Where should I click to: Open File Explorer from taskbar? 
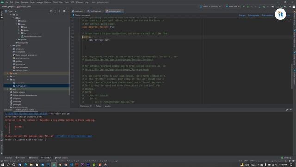click(31, 165)
